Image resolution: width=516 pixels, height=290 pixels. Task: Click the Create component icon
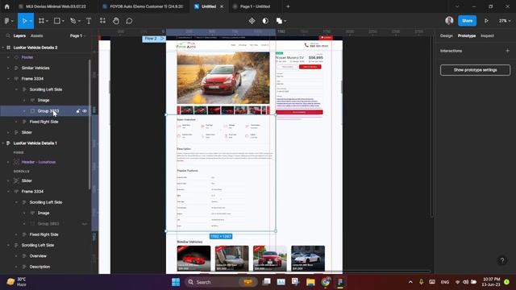tap(252, 21)
